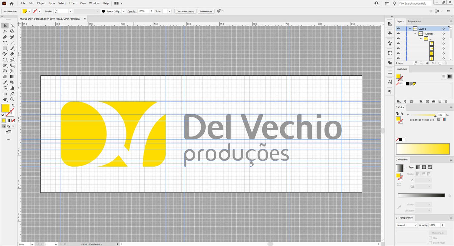Screen dimensions: 454x246
Task: Click the Preferences button
Action: 206,11
